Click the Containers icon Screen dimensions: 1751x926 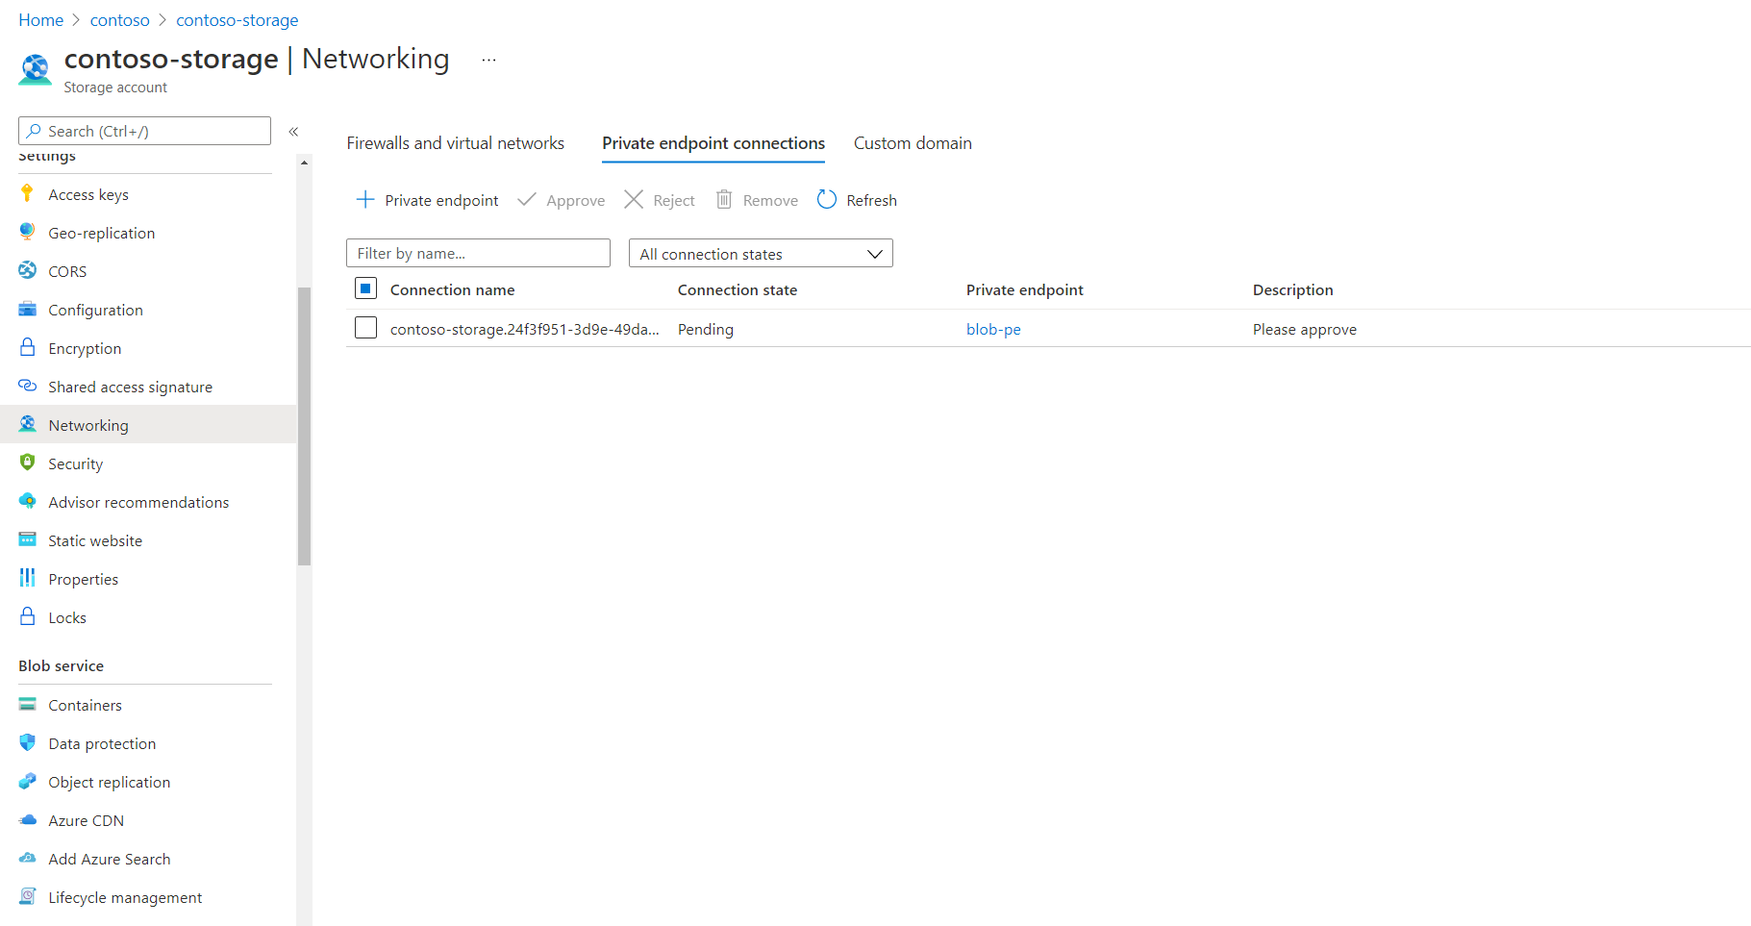27,705
